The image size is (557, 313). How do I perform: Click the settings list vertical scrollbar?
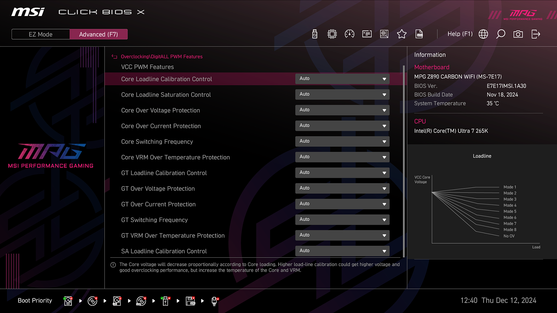(404, 161)
